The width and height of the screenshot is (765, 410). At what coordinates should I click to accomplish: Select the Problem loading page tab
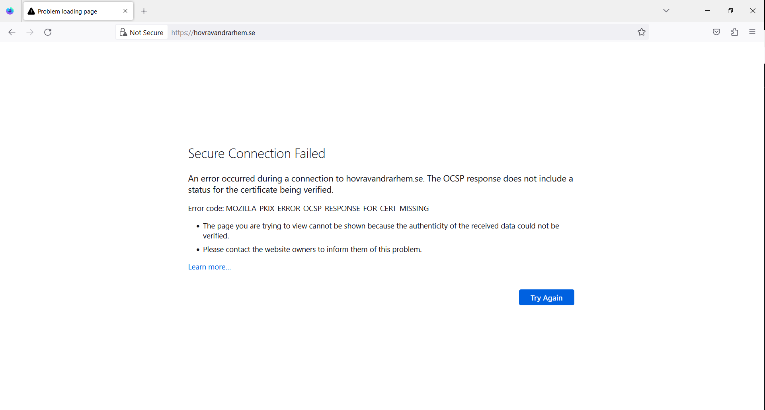point(72,11)
